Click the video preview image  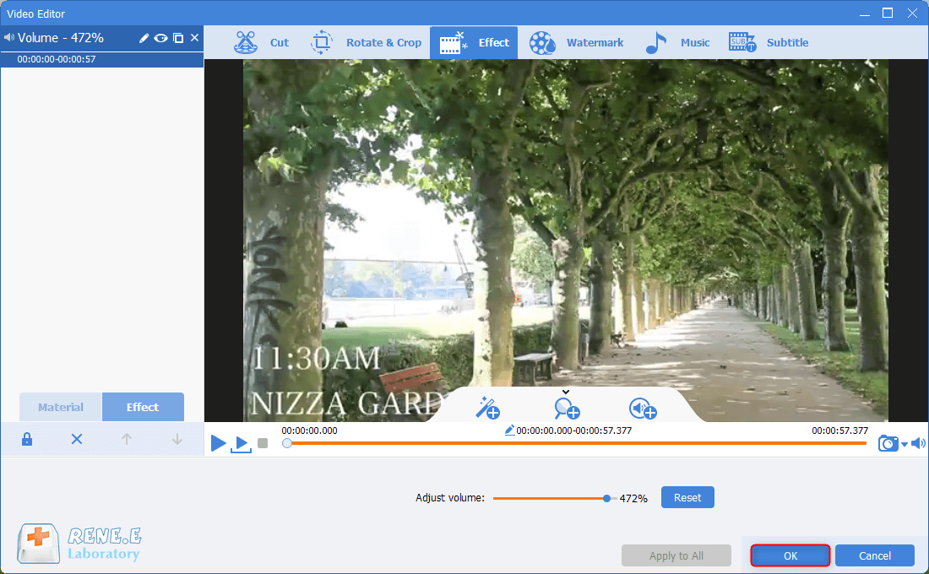pyautogui.click(x=565, y=241)
